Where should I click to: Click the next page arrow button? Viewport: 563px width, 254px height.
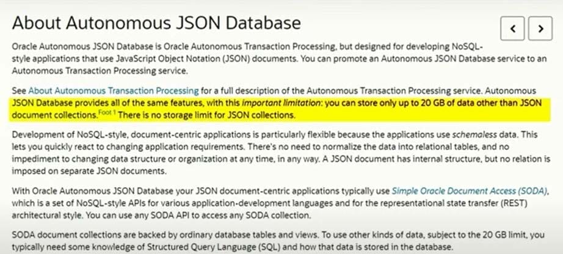(540, 28)
